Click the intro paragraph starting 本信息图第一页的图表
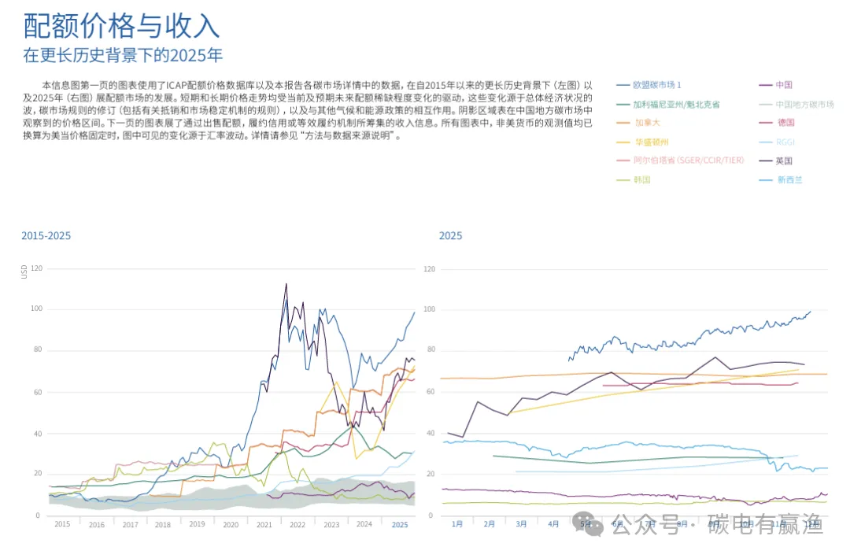This screenshot has height=558, width=850. pos(308,110)
